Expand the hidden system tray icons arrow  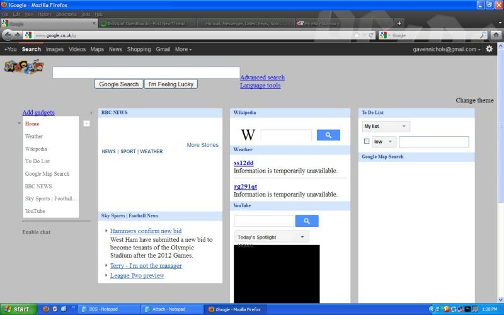tap(432, 309)
